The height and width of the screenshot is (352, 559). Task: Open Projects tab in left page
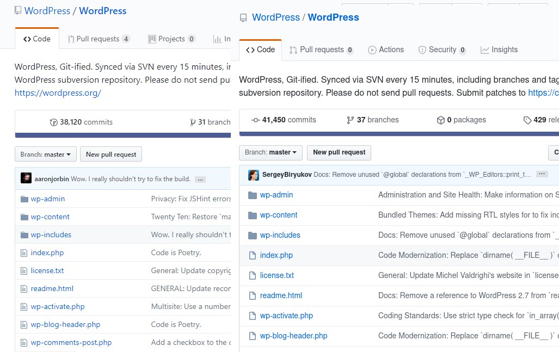click(x=172, y=39)
